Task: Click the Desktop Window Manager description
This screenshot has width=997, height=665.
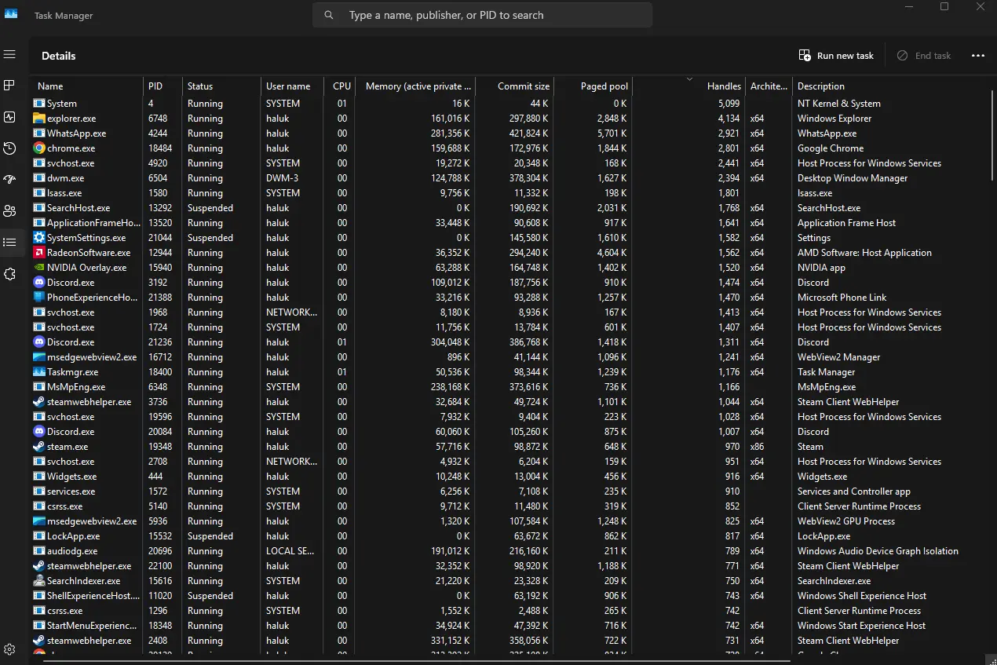Action: pyautogui.click(x=853, y=178)
